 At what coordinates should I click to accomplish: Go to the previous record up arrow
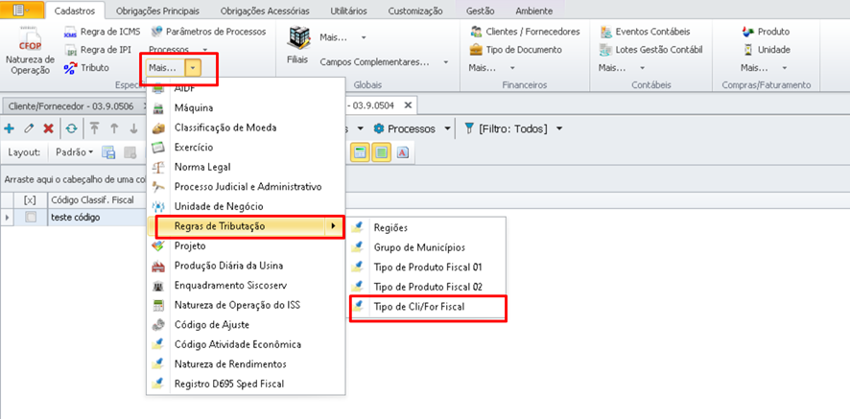coord(114,129)
